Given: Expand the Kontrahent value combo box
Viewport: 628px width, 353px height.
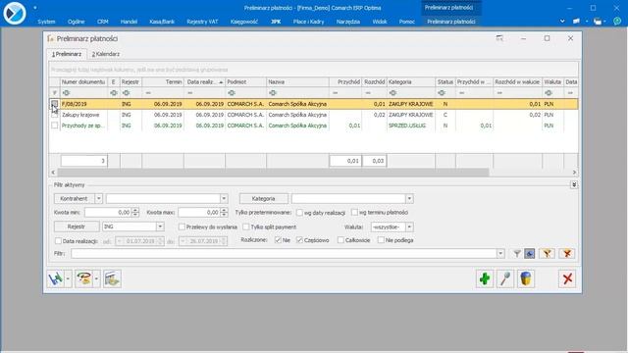Looking at the screenshot, I should click(224, 198).
